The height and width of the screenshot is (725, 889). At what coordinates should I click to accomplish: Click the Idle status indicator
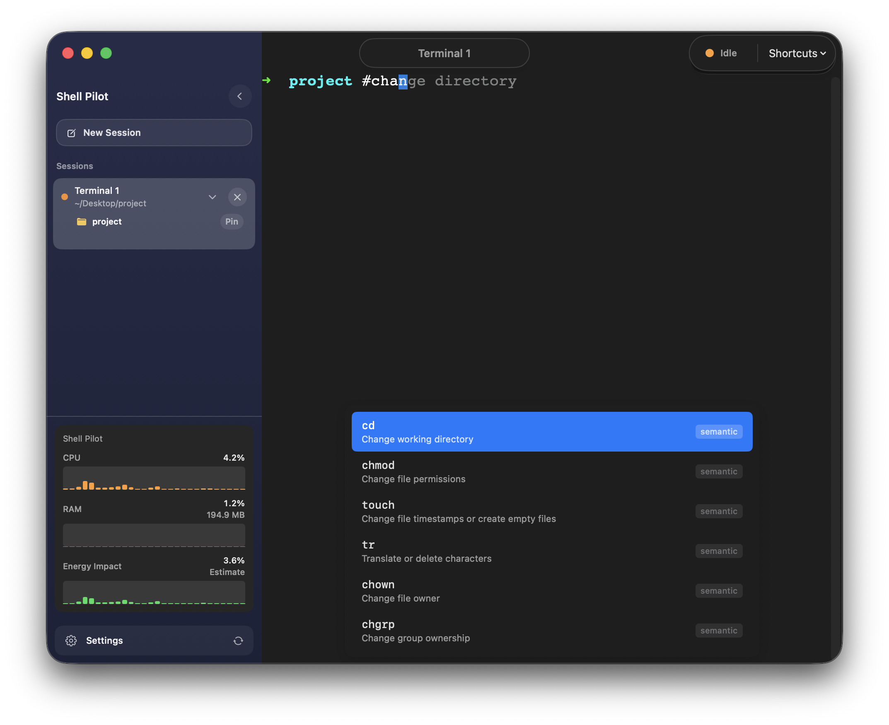point(721,53)
